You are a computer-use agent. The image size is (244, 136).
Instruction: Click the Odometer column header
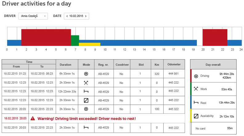click(x=174, y=64)
